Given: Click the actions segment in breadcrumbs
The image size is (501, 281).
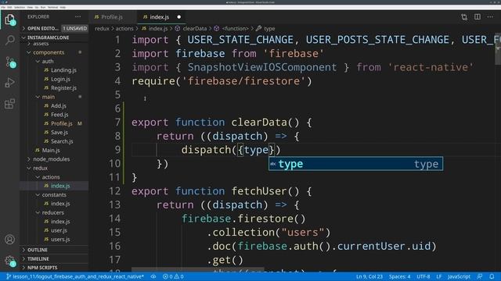Looking at the screenshot, I should coord(124,29).
